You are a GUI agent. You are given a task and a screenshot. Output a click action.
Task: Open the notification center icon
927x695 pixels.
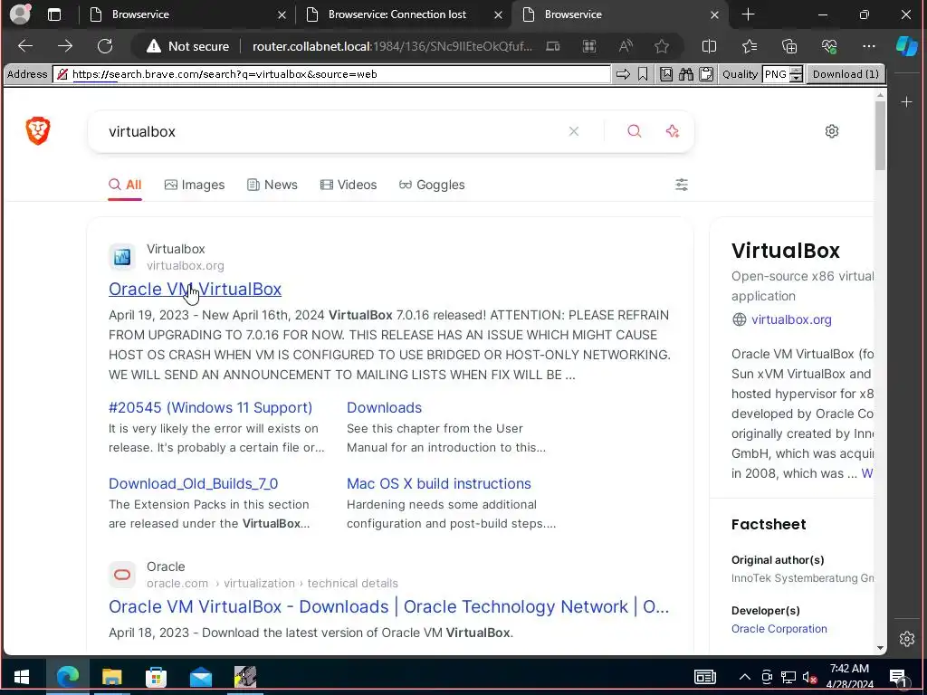(898, 677)
